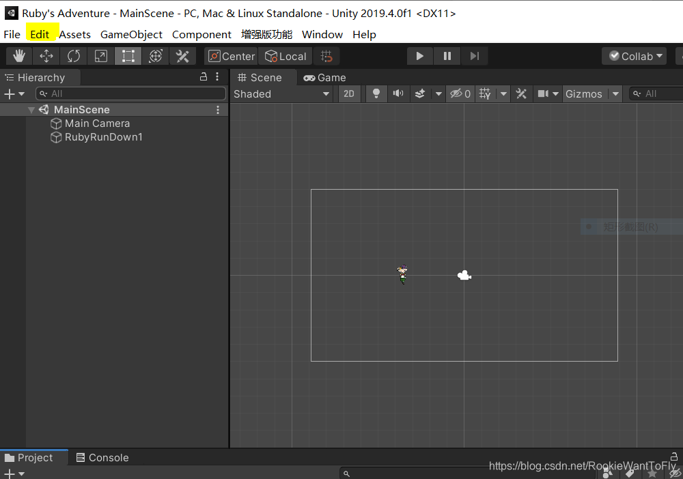Advance one frame with Step button

(x=475, y=56)
